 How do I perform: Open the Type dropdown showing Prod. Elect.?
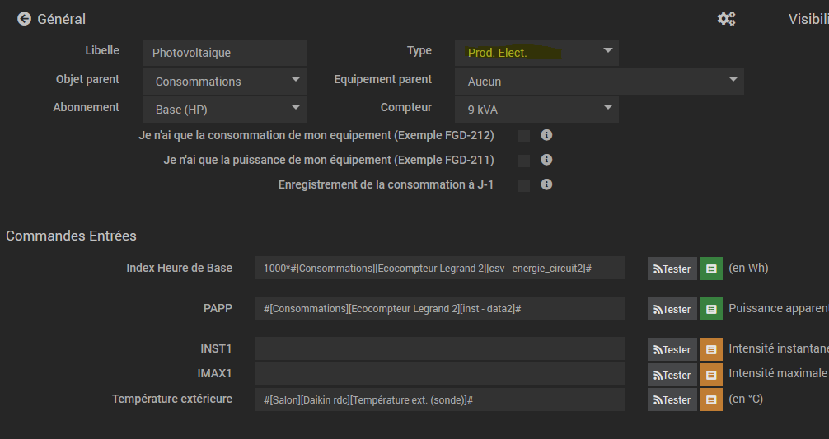536,53
